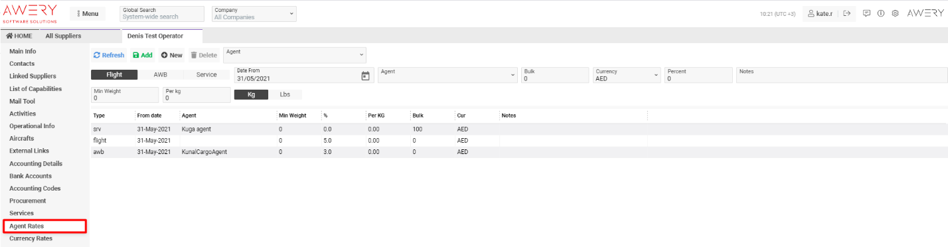Select the AWB rate type
Viewport: 948px width, 247px height.
pyautogui.click(x=160, y=75)
